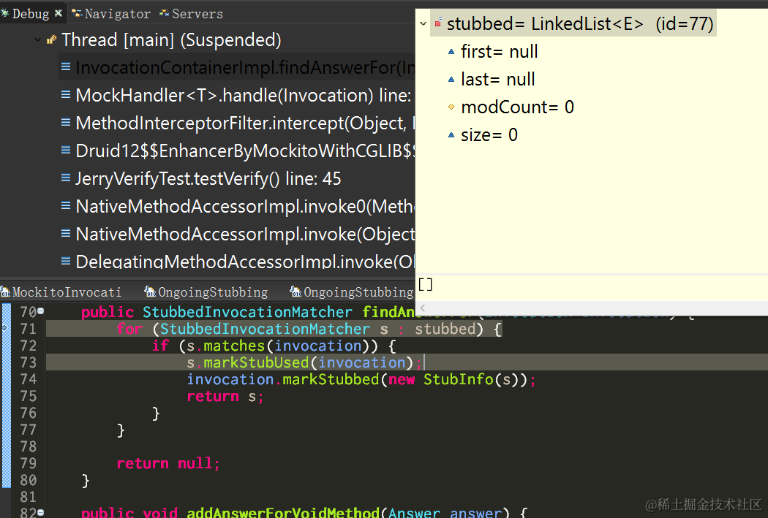The image size is (768, 518).
Task: Click StubInfo constructor on line 74
Action: (x=459, y=379)
